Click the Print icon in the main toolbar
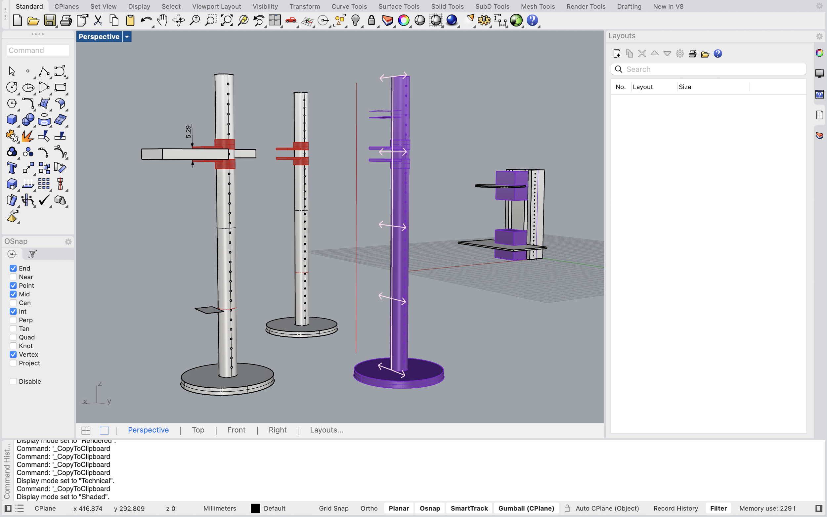827x517 pixels. [66, 20]
